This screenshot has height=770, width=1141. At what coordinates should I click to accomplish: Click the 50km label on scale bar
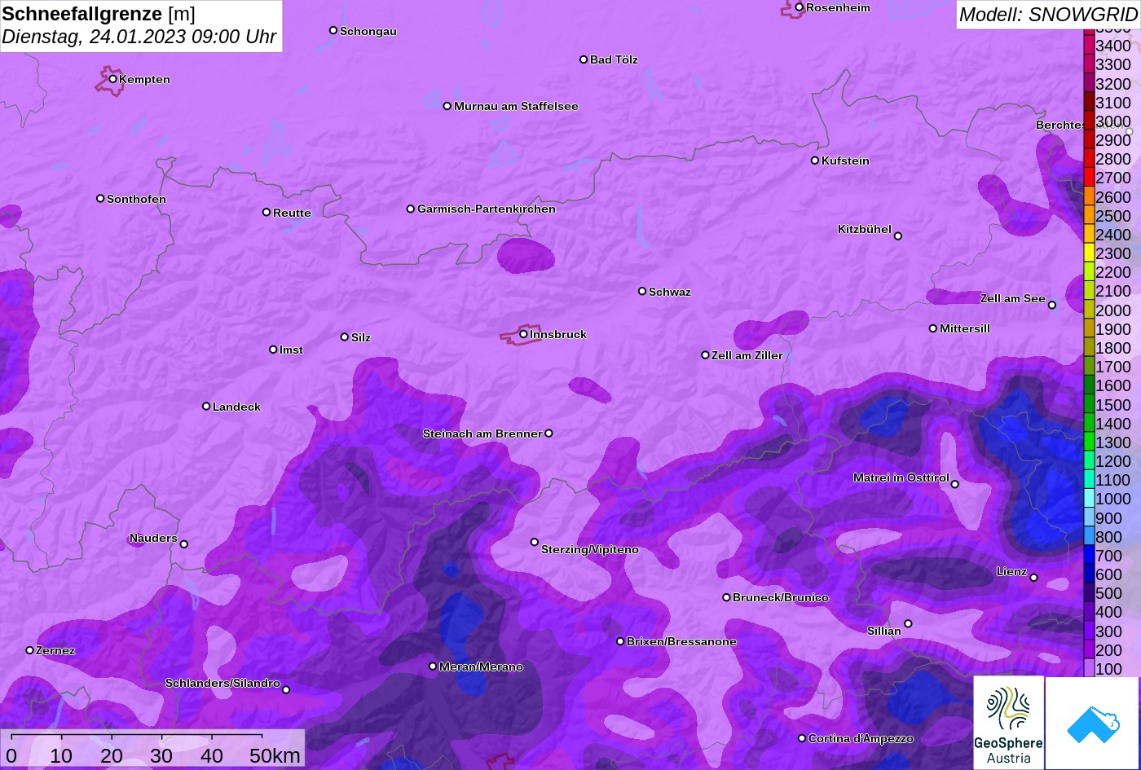click(275, 755)
